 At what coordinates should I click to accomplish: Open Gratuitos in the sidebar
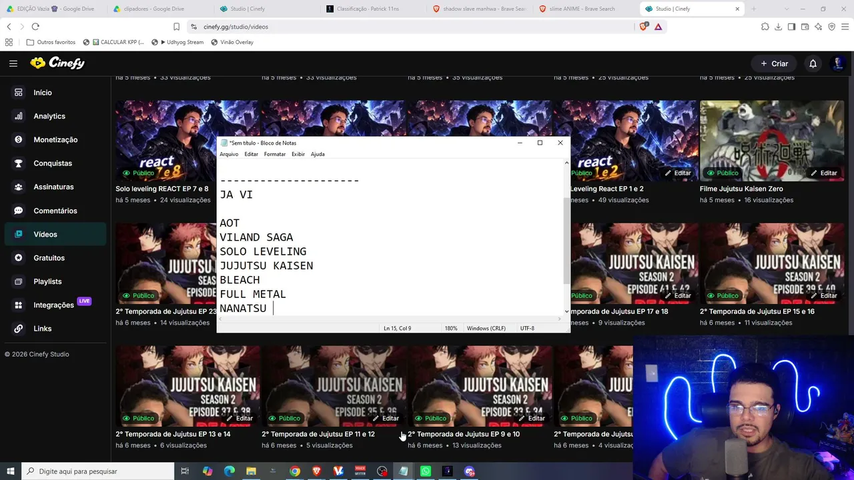pos(49,258)
